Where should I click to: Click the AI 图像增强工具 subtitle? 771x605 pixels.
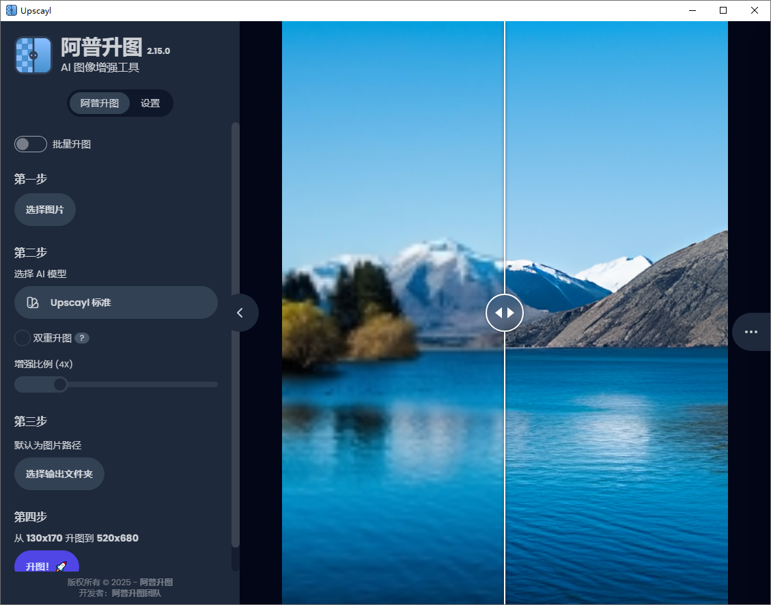(100, 68)
